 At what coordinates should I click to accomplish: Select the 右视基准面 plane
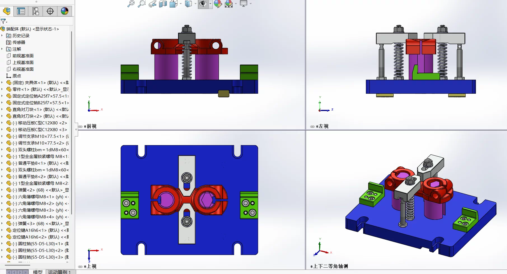pos(20,69)
